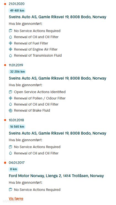The image size is (116, 205).
Task: Open Sveins Auto AS heading under 10.01.2018
Action: pyautogui.click(x=58, y=133)
